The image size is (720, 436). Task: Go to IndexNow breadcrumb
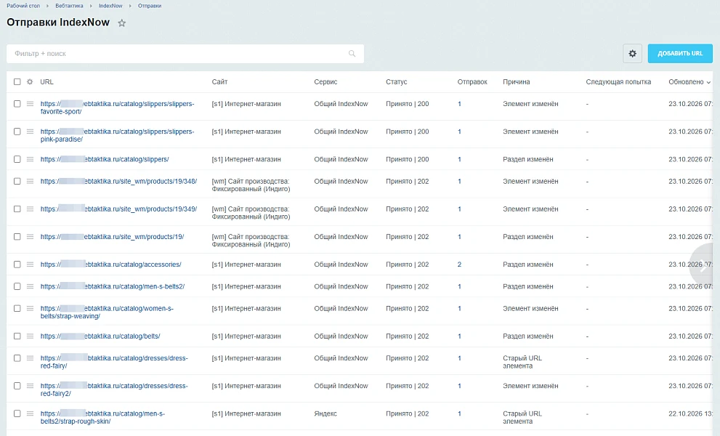click(110, 6)
